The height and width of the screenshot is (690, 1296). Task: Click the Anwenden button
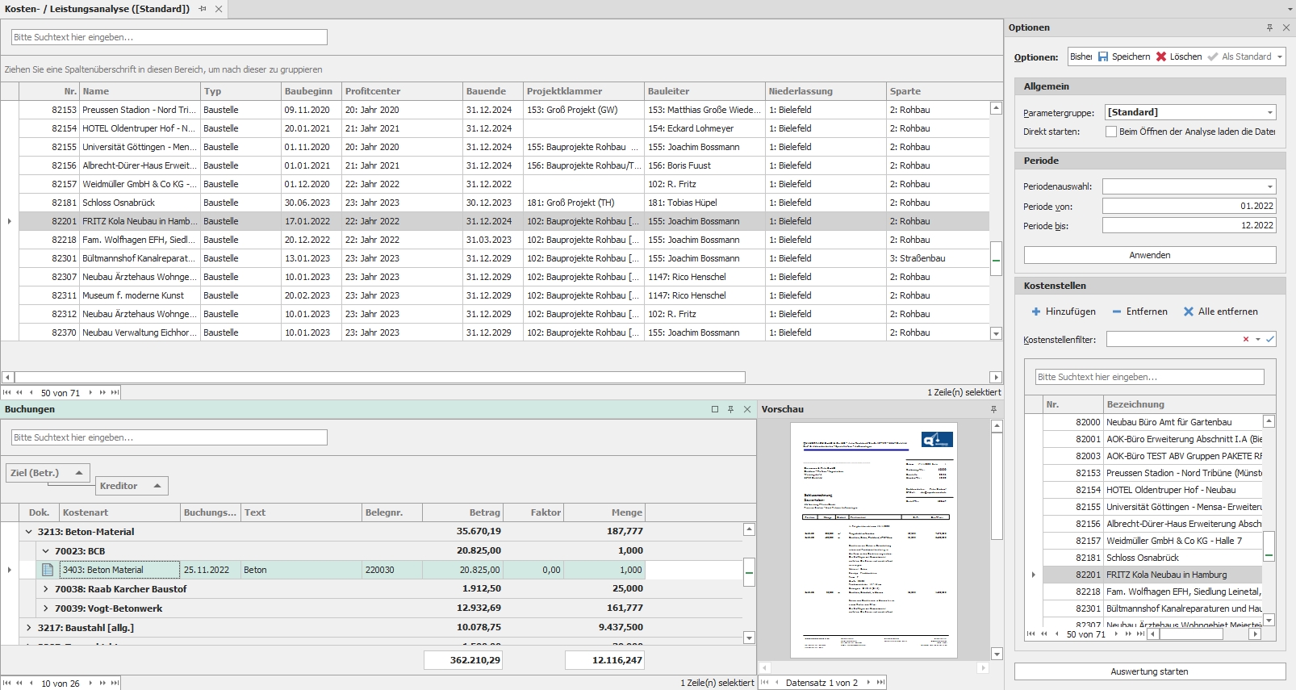[1149, 255]
